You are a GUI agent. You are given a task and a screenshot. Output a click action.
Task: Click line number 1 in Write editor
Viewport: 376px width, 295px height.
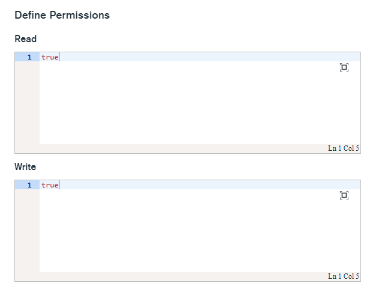point(29,185)
